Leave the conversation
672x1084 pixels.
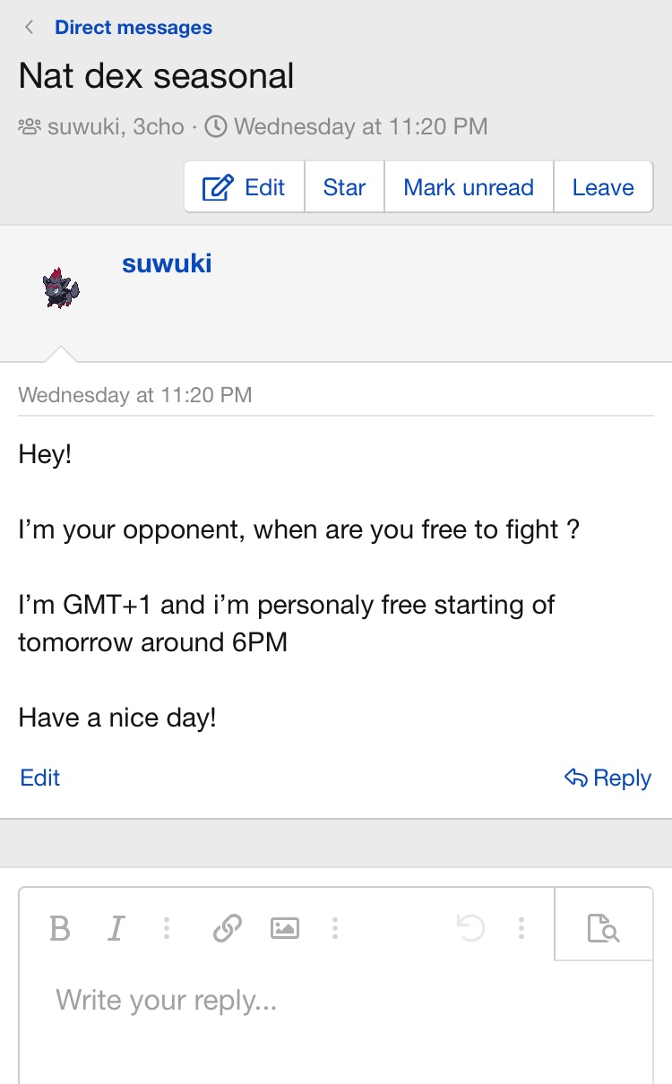(x=603, y=187)
